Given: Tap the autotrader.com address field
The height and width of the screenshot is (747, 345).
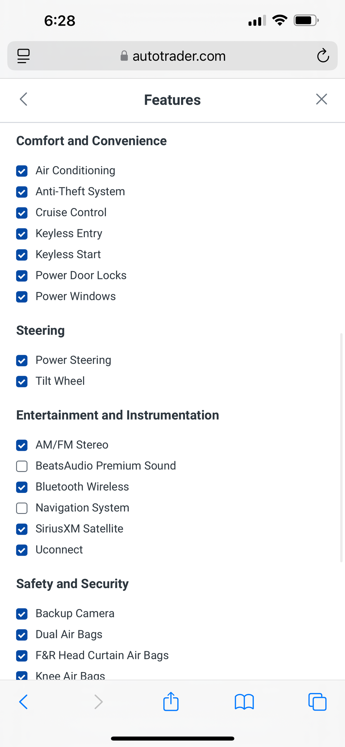Looking at the screenshot, I should click(173, 56).
